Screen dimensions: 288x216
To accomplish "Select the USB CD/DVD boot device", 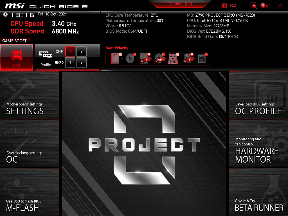I will [159, 58].
